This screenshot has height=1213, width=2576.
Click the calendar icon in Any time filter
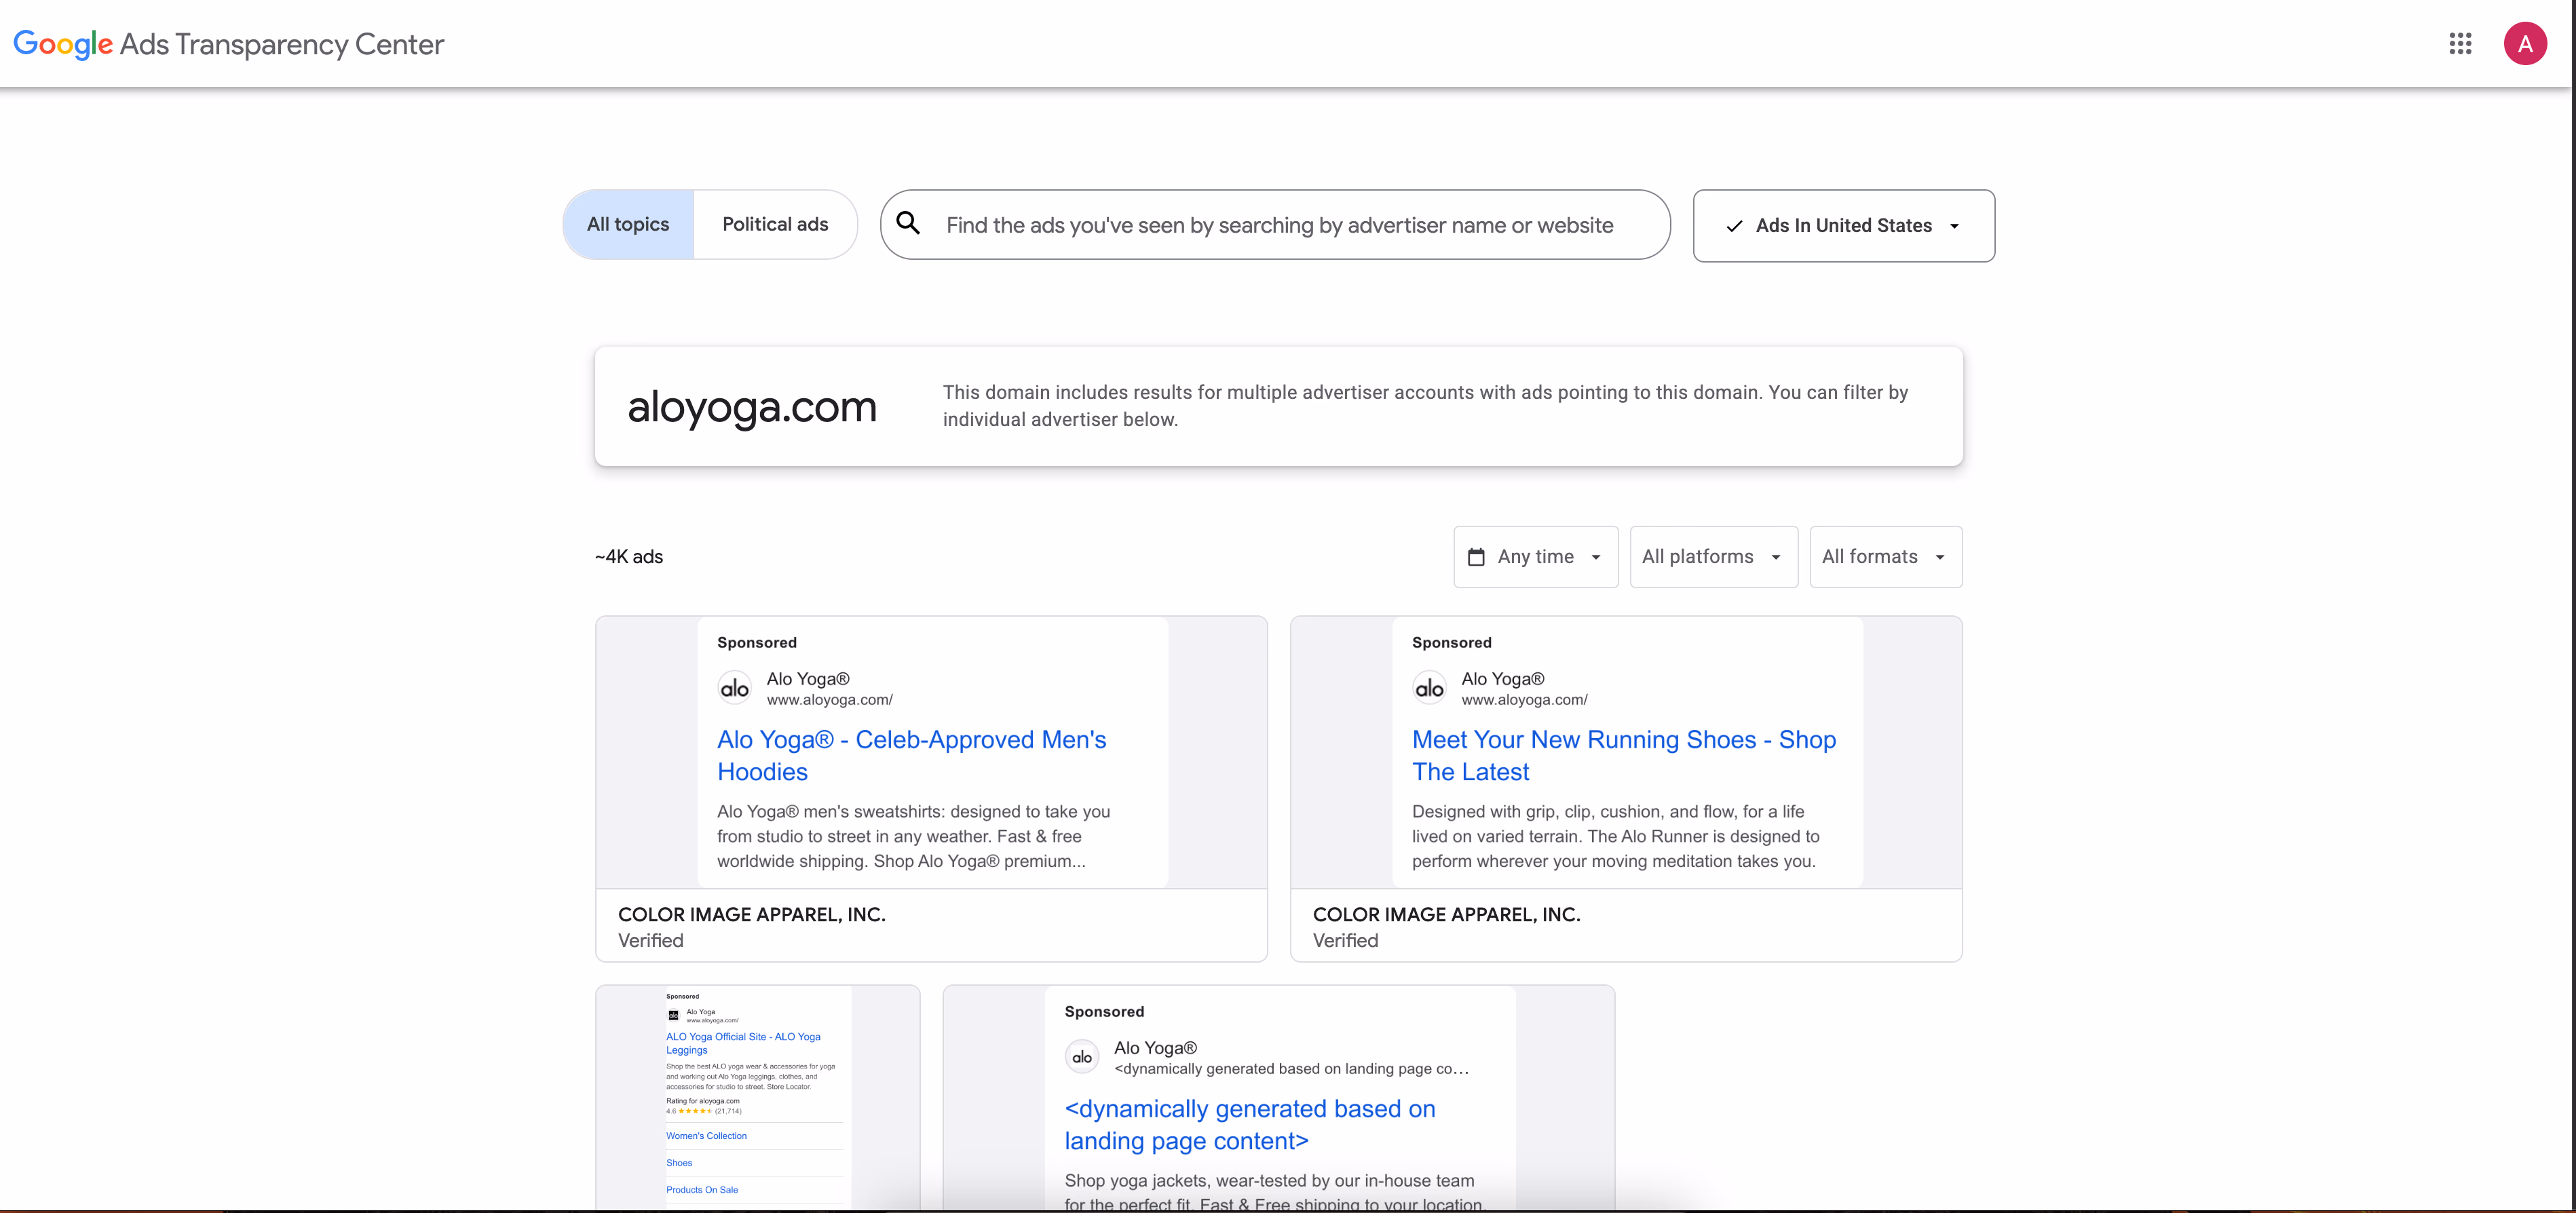[1478, 556]
